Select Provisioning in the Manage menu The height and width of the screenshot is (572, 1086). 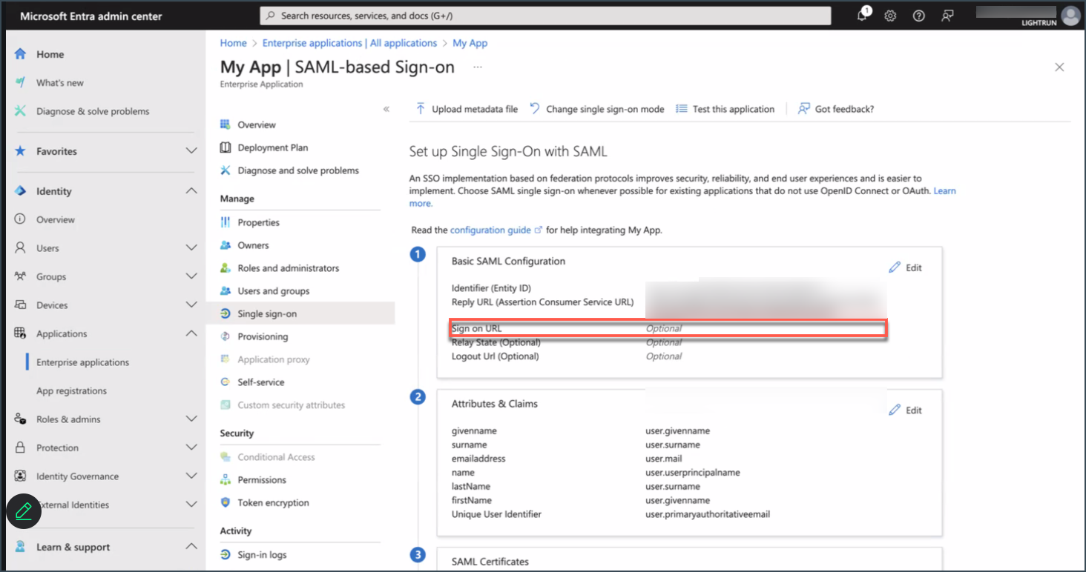click(x=263, y=336)
